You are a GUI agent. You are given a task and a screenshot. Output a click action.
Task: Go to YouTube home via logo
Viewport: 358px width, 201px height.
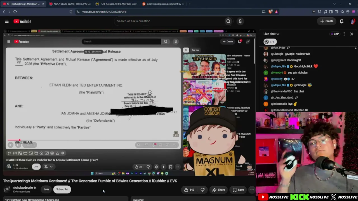22,21
